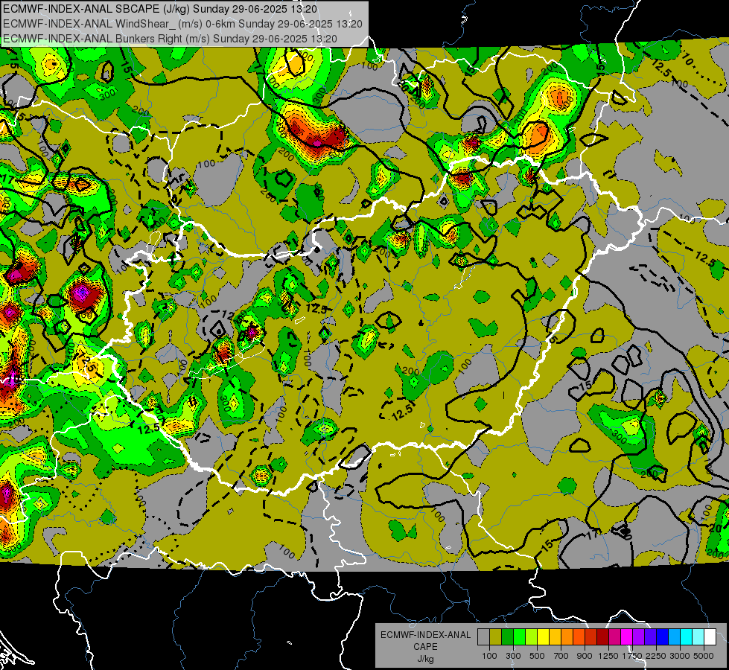Click the legend value 500
Screen dimensions: 729x670
[537, 656]
